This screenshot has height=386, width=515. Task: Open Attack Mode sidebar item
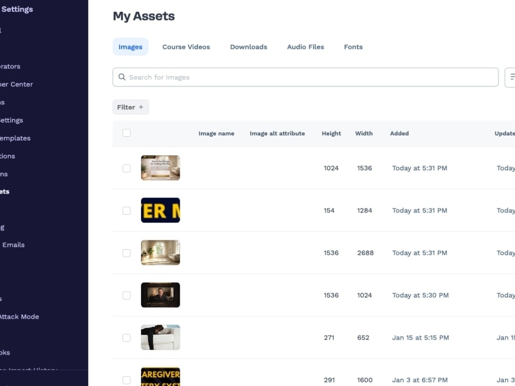pyautogui.click(x=20, y=317)
